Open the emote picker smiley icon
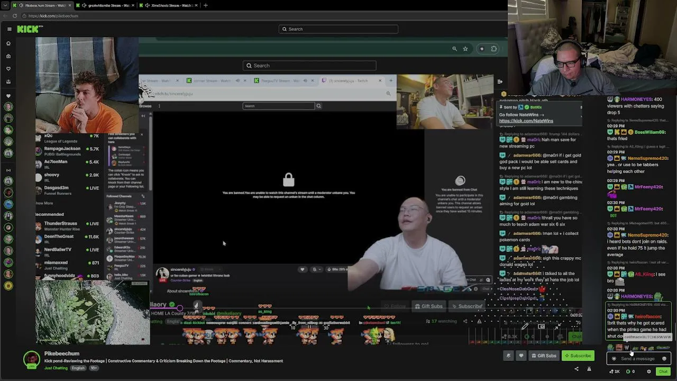The width and height of the screenshot is (677, 381). [664, 359]
